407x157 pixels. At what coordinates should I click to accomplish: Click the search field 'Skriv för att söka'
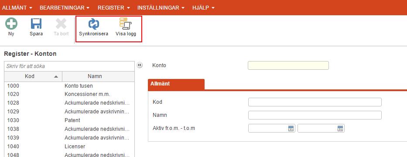coord(69,66)
